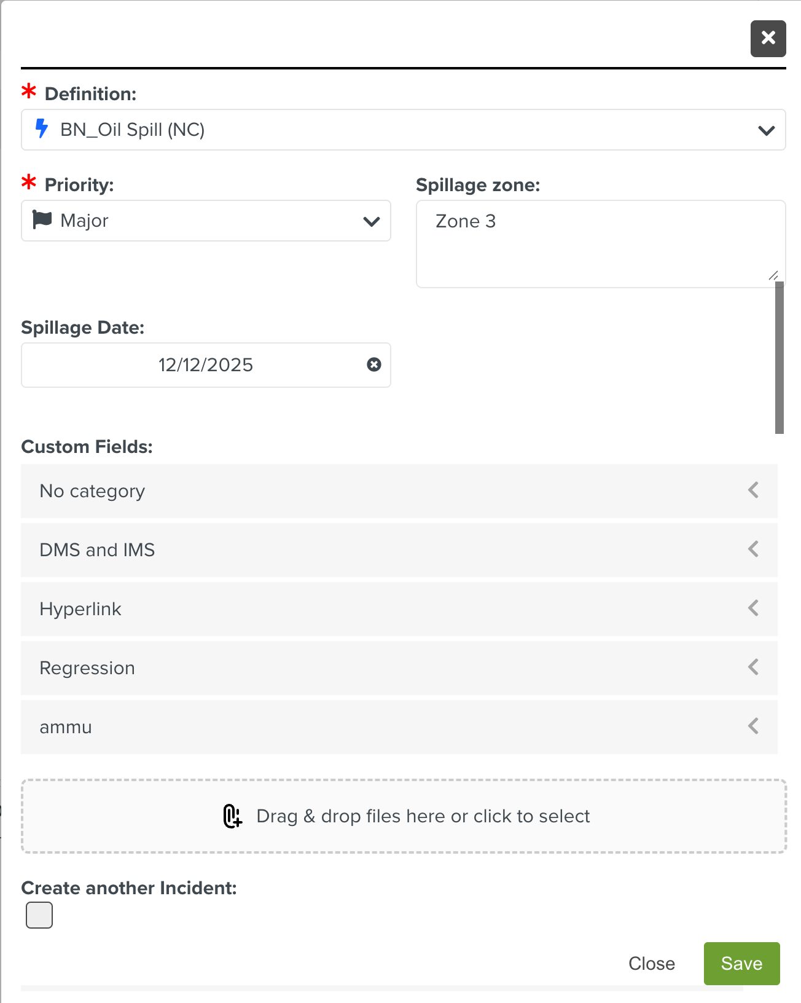Open the Definition dropdown arrow
Image resolution: width=801 pixels, height=1003 pixels.
pyautogui.click(x=766, y=130)
